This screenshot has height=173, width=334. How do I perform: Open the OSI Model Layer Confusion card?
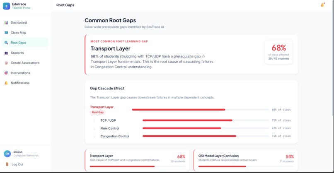(246, 161)
